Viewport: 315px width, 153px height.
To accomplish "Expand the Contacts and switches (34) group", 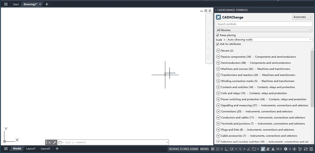I will [x=218, y=87].
